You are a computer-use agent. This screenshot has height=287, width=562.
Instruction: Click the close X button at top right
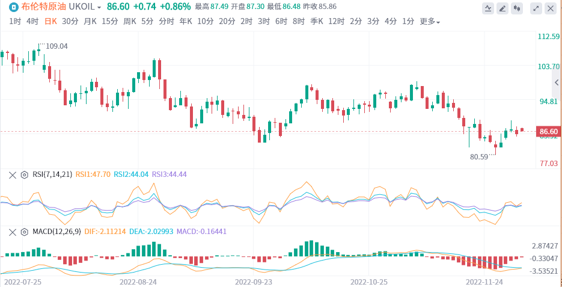550,8
